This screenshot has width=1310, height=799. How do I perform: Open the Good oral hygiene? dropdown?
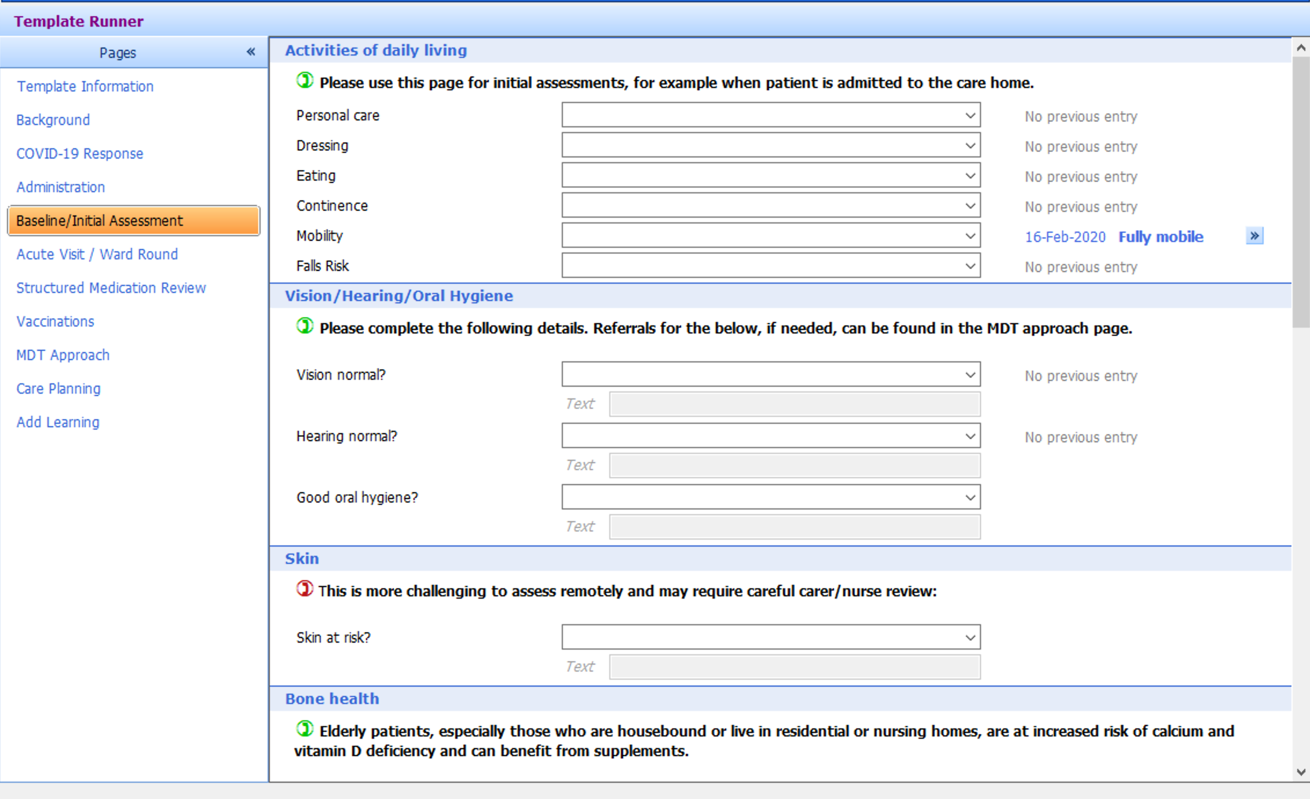tap(770, 497)
